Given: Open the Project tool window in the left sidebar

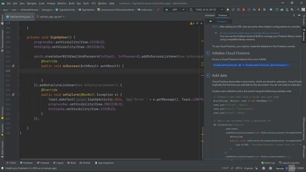Looking at the screenshot, I should pyautogui.click(x=2, y=20).
